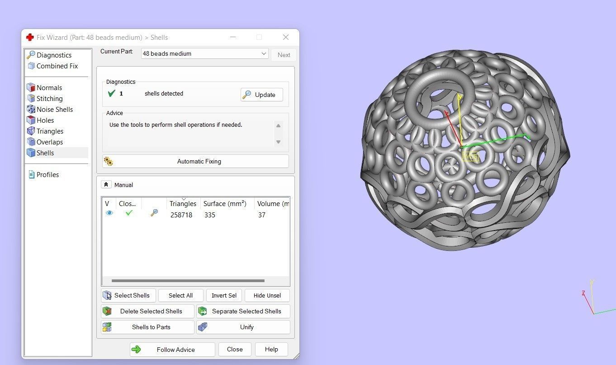This screenshot has height=365, width=616.
Task: Select the Normals fix step
Action: point(44,87)
